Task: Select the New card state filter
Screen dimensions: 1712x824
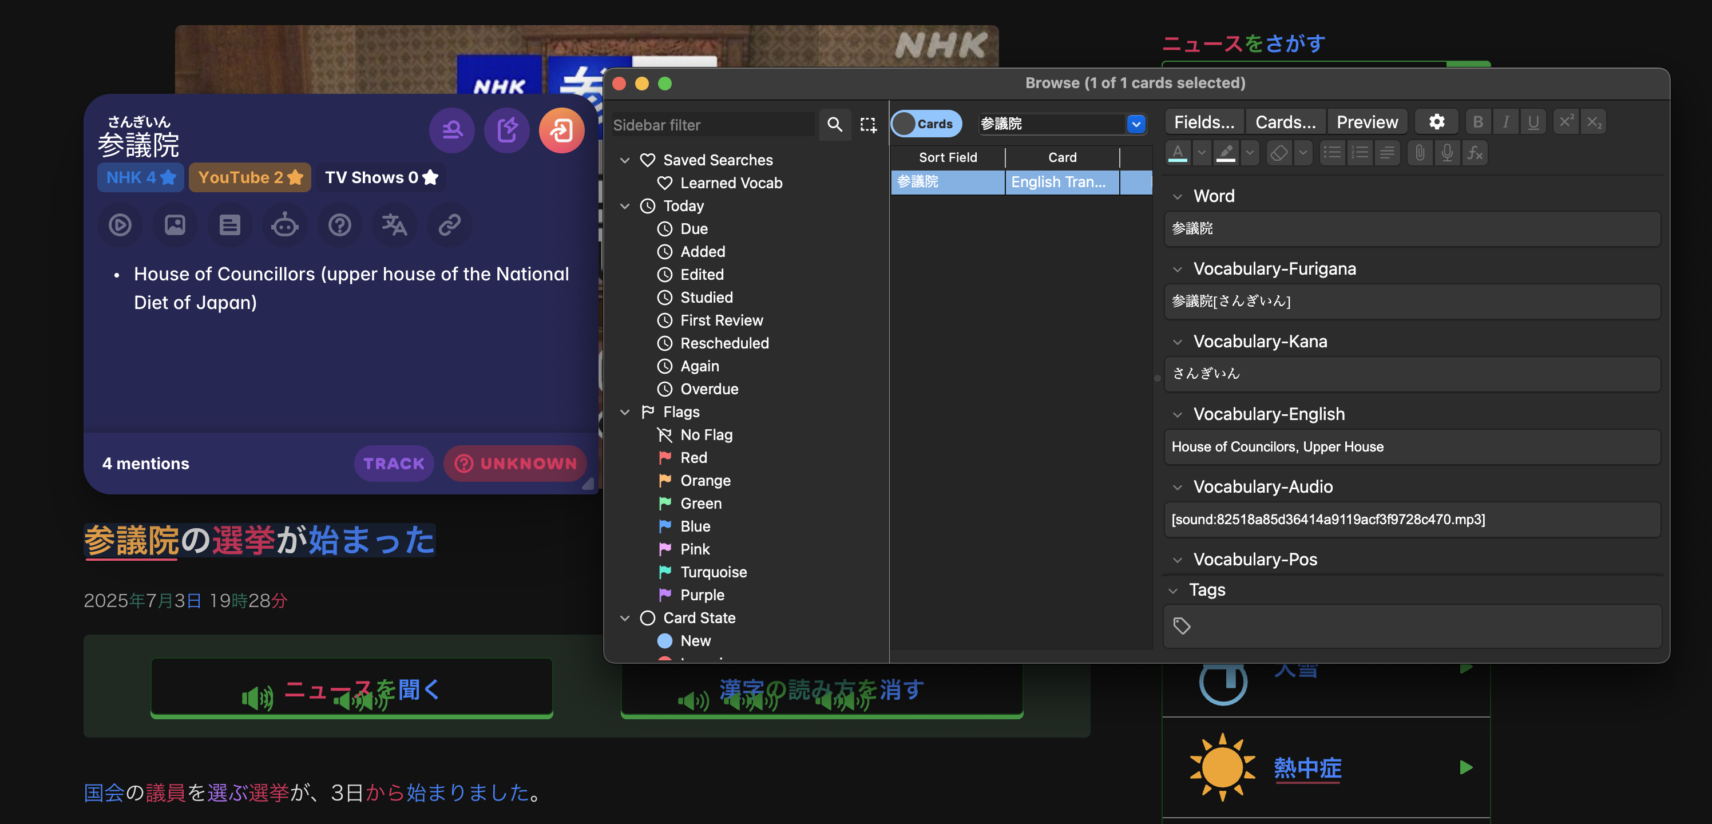Action: click(695, 641)
